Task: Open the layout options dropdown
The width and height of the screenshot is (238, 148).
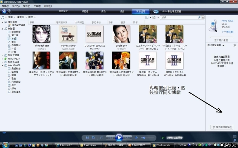Action: 150,17
